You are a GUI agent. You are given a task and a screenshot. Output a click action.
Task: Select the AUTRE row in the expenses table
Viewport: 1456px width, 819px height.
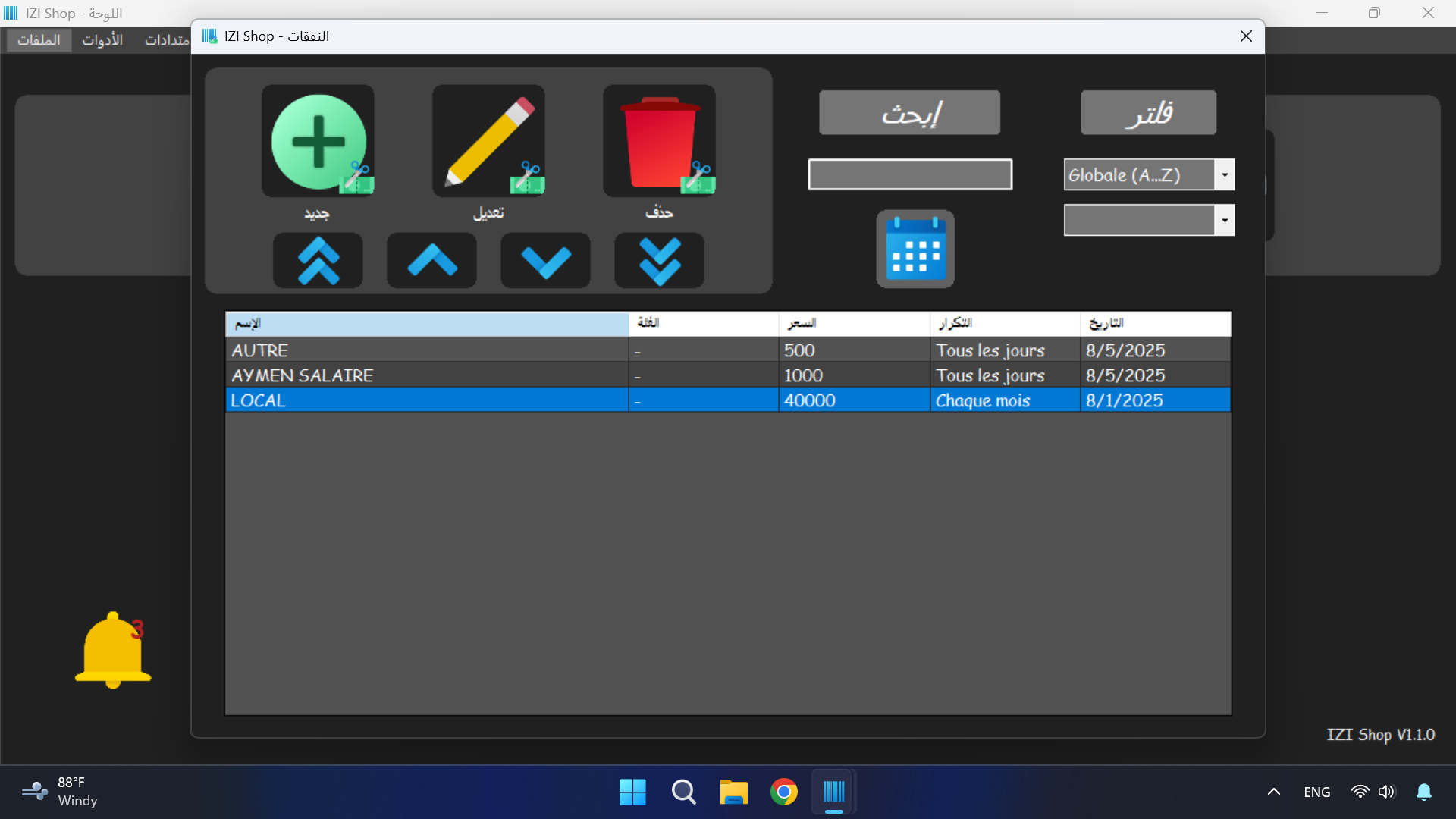point(425,350)
